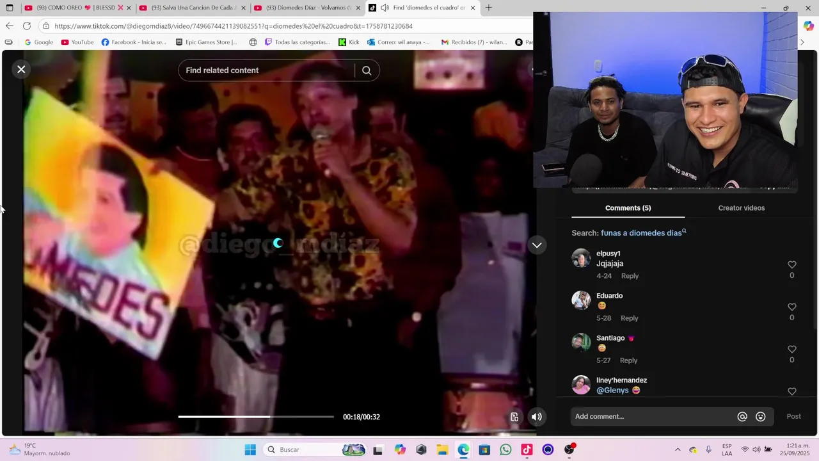Open Task View on the taskbar
This screenshot has width=819, height=461.
coord(378,449)
